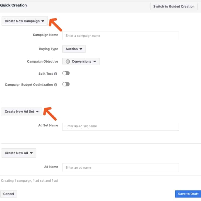Focus the Campaign Name input field

[x=121, y=36]
